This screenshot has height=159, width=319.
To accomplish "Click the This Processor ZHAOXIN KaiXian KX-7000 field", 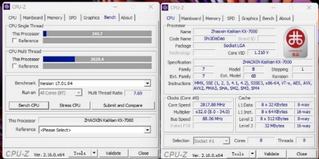I will point(95,120).
